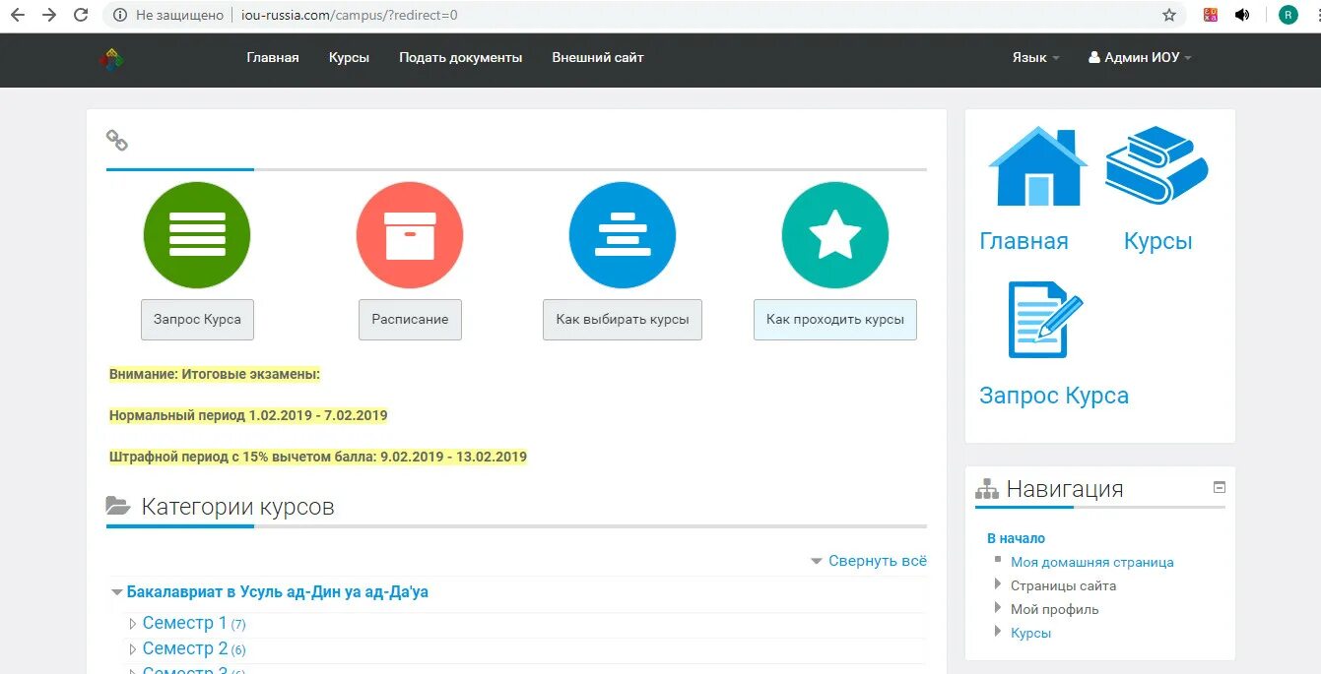Click the document with pencil icon
The width and height of the screenshot is (1321, 674).
(x=1045, y=320)
